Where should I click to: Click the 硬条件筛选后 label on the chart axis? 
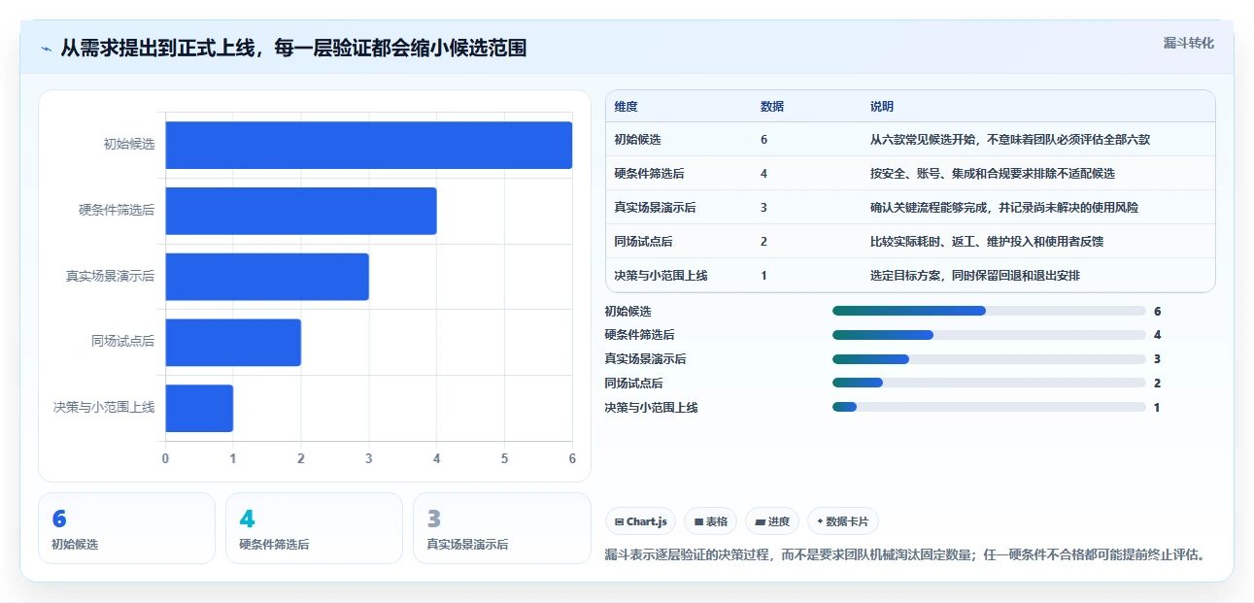(x=117, y=211)
